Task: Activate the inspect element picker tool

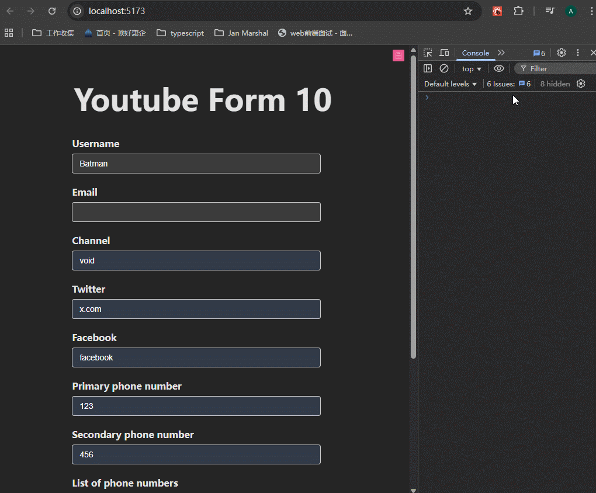Action: coord(428,53)
